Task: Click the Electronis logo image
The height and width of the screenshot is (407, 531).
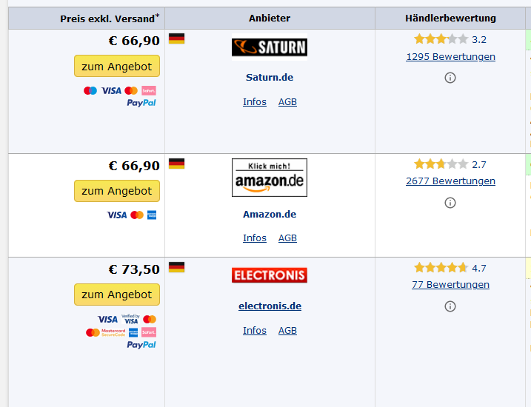Action: (270, 275)
